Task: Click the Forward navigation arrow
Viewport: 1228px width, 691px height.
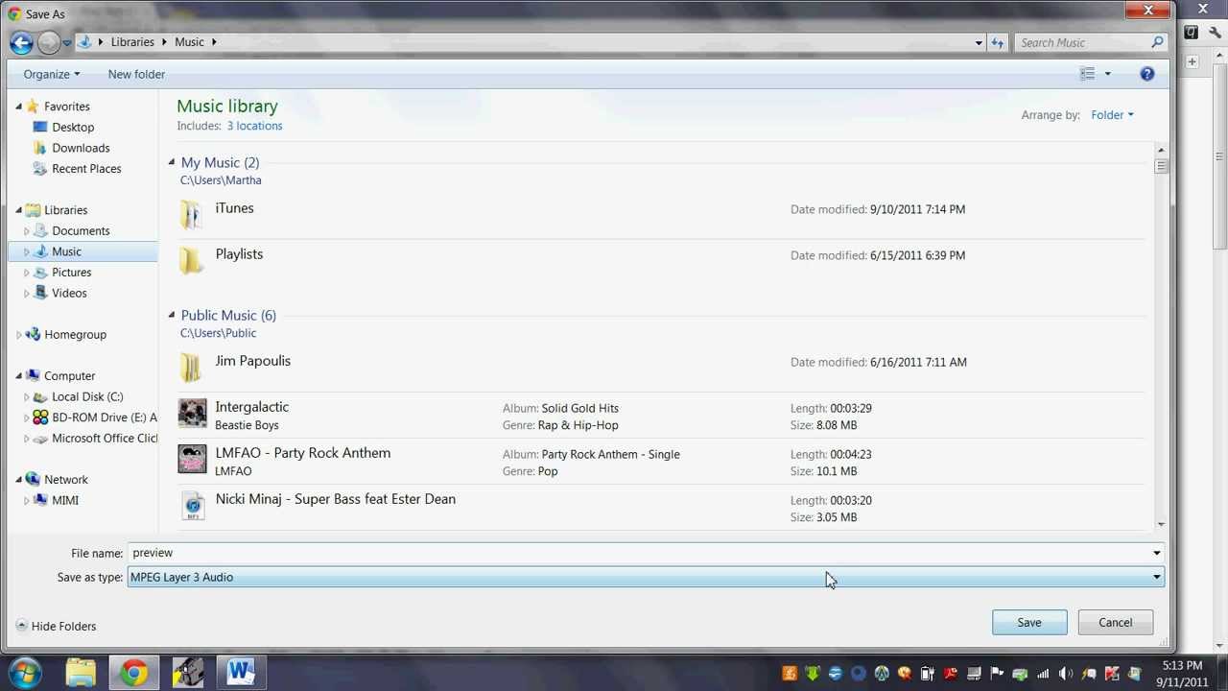Action: pos(48,42)
